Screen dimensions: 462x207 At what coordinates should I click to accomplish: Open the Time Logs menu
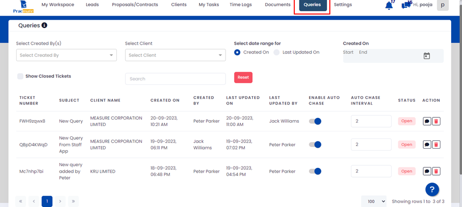coord(241,5)
